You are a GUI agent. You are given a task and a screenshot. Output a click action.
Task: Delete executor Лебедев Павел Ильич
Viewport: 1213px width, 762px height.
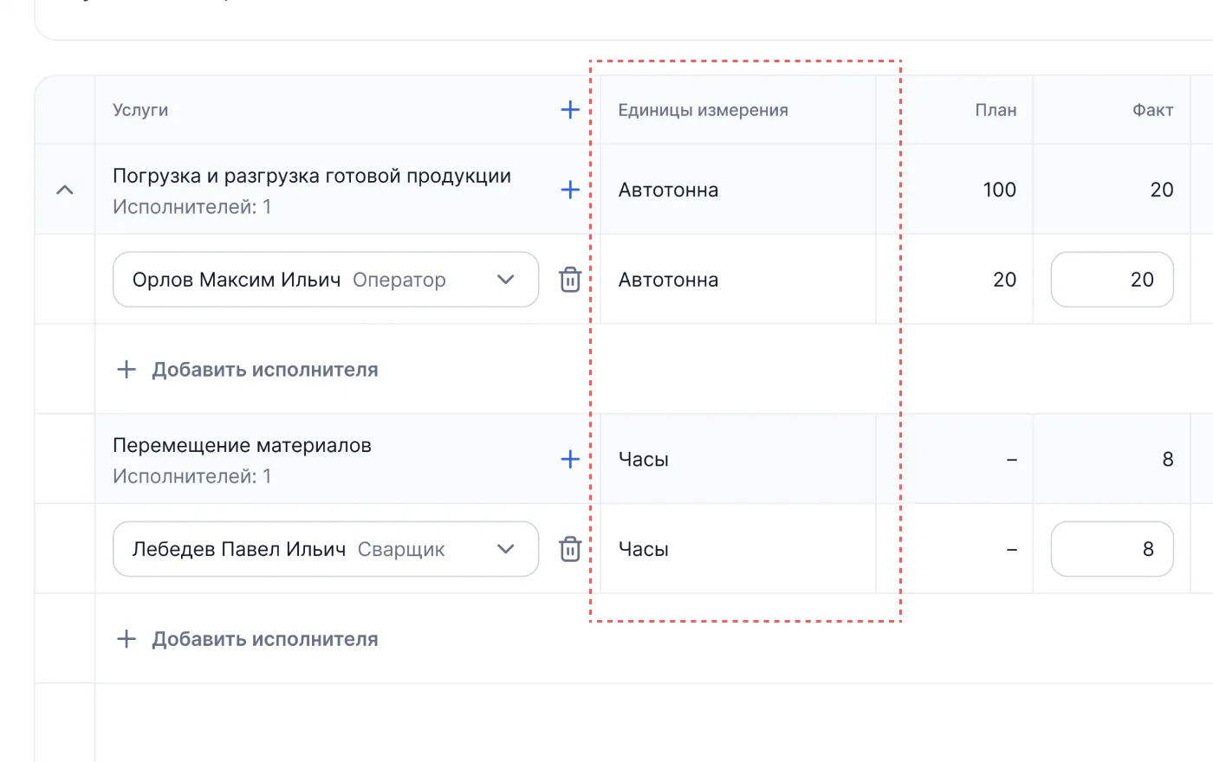(x=570, y=549)
